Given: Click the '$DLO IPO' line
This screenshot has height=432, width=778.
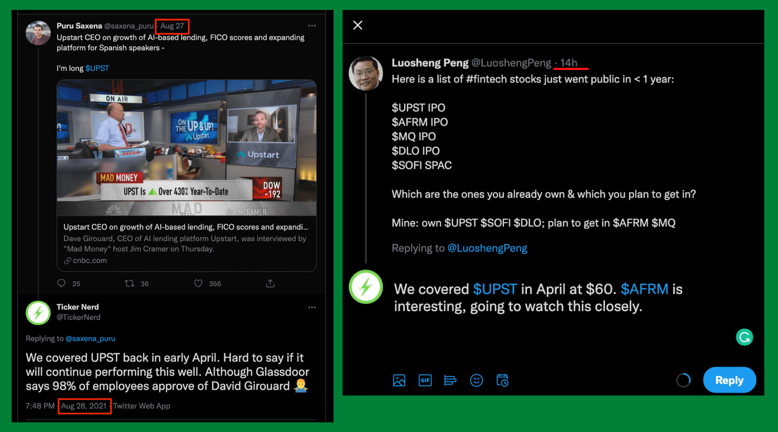Looking at the screenshot, I should [x=416, y=150].
